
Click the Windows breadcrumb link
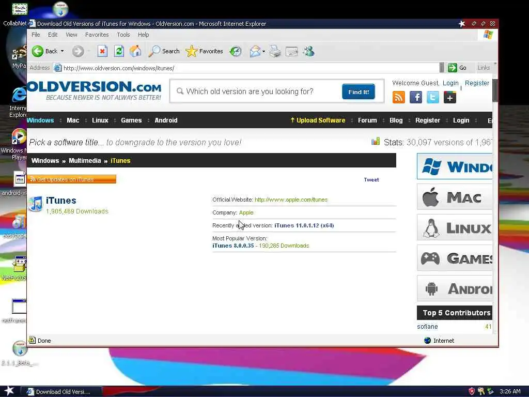coord(45,161)
